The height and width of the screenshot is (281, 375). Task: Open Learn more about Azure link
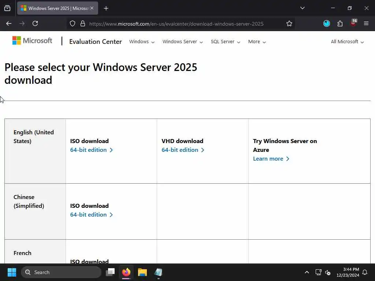pos(271,159)
